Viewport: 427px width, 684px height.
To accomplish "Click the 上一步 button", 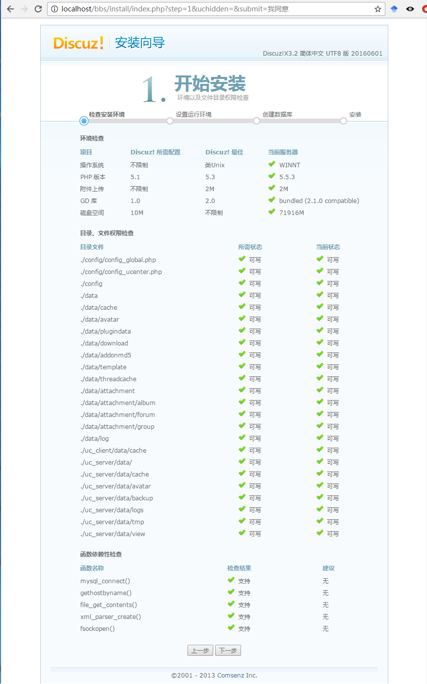I will pos(200,650).
